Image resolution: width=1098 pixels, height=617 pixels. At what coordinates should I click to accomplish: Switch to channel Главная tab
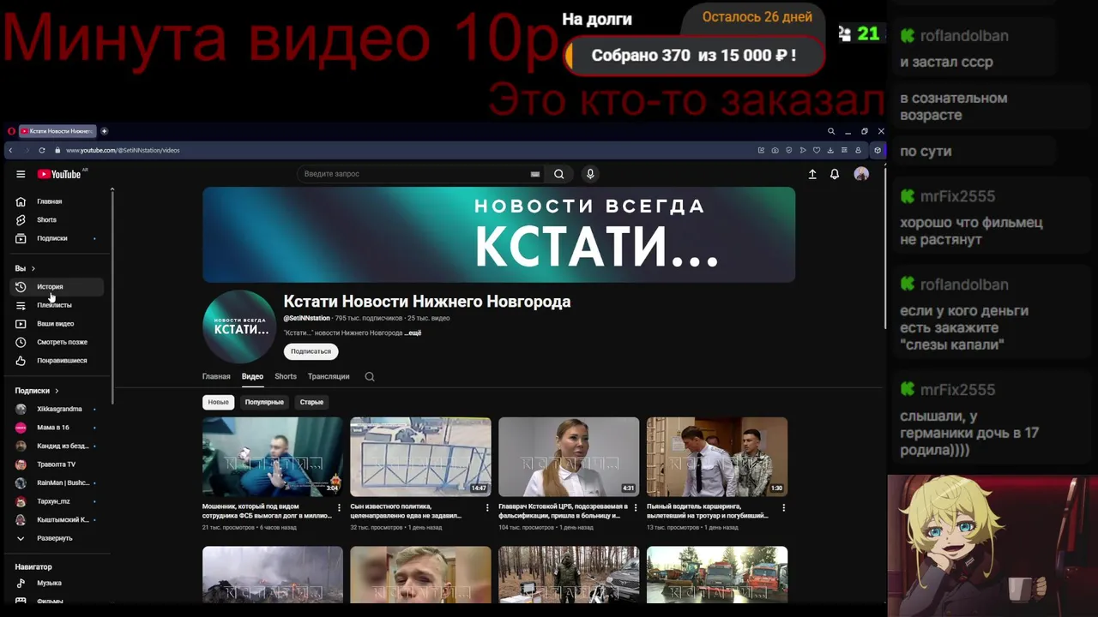[216, 376]
